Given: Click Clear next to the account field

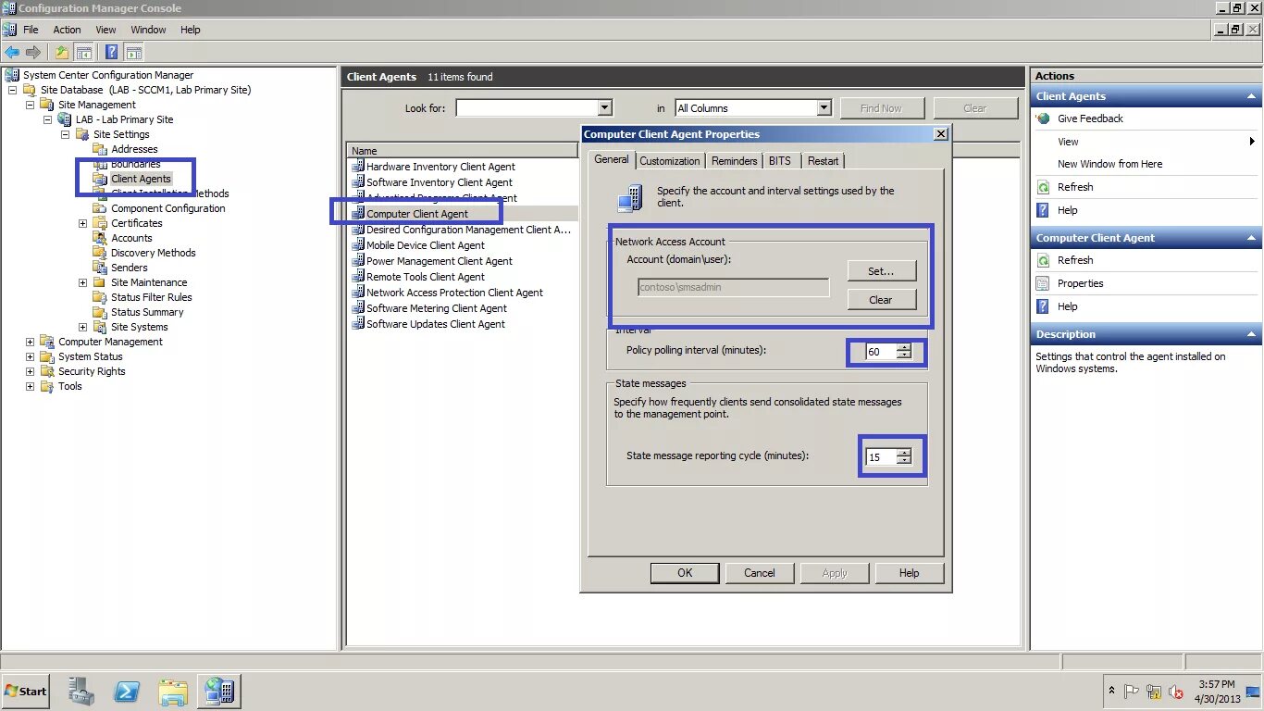Looking at the screenshot, I should point(881,300).
